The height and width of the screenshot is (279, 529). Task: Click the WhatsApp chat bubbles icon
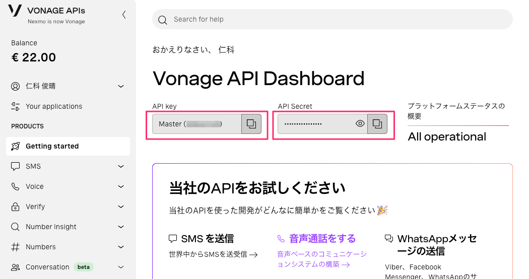click(x=389, y=239)
